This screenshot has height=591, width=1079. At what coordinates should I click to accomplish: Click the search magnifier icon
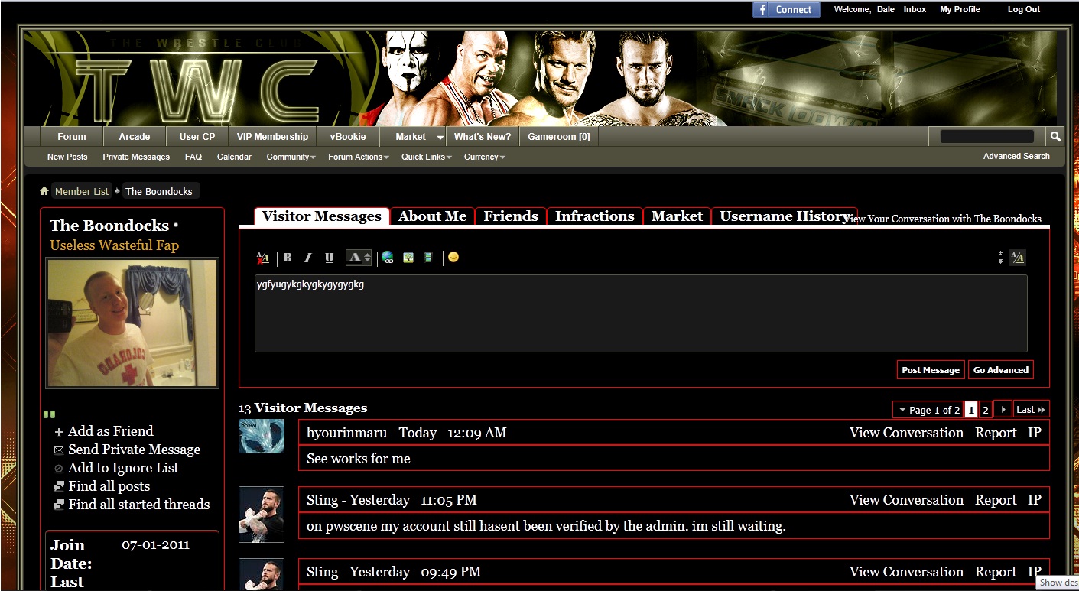coord(1055,136)
